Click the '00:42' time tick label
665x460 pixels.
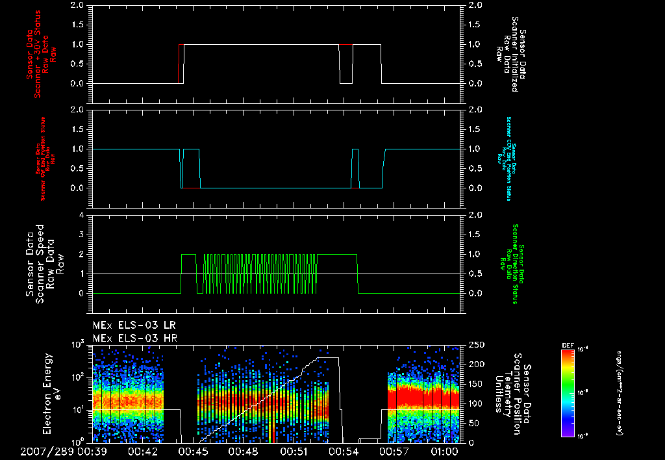[x=143, y=452]
